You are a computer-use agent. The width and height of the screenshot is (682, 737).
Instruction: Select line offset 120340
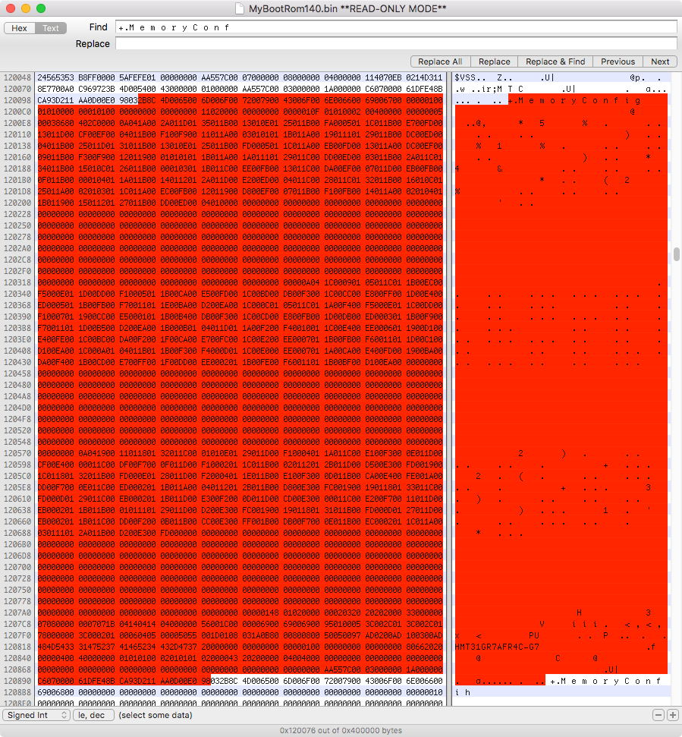click(17, 294)
